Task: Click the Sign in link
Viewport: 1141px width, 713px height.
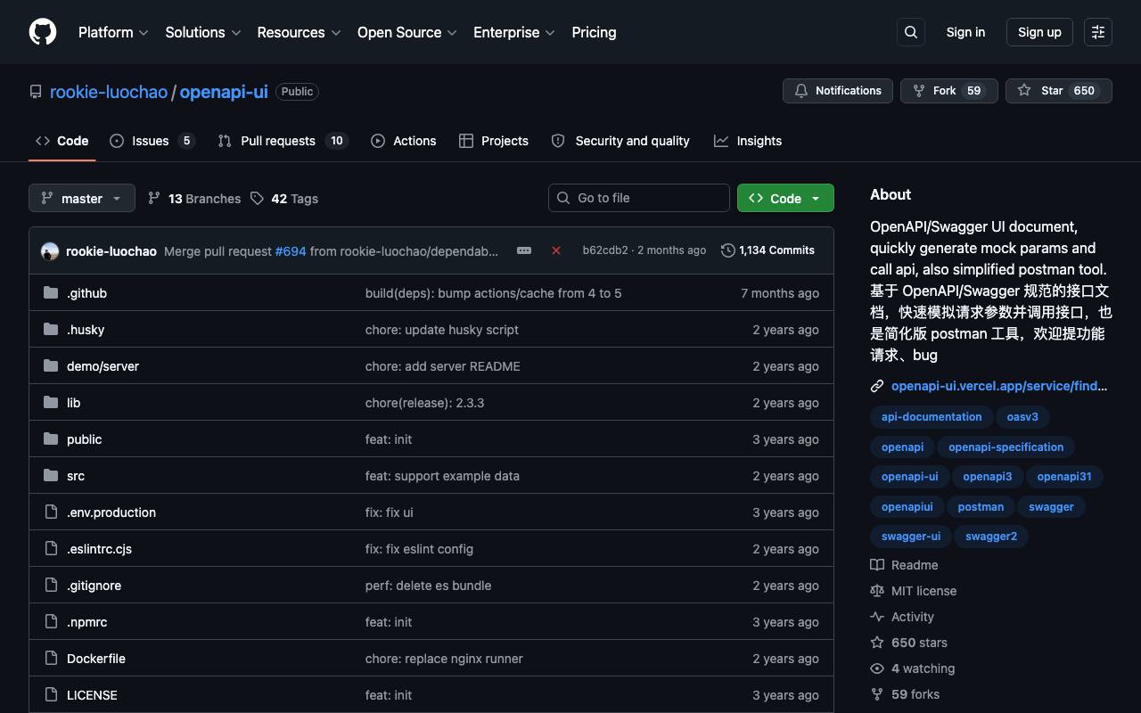Action: tap(965, 32)
